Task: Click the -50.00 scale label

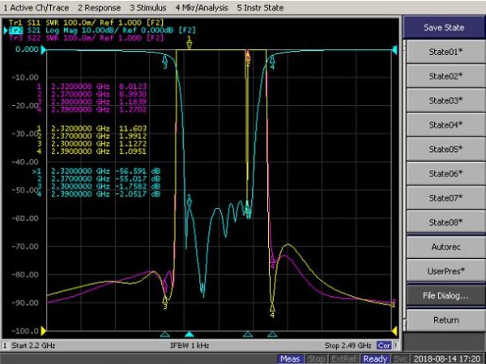Action: [25, 190]
